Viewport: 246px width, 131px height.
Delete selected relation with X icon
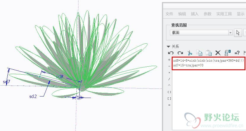tap(218, 53)
